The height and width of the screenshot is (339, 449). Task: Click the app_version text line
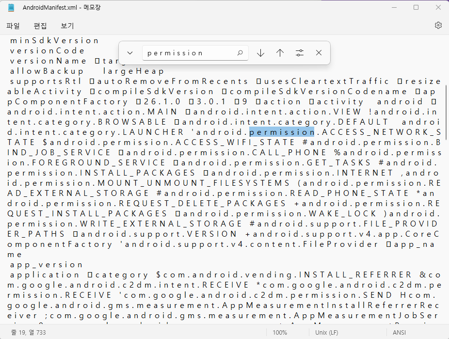[x=47, y=265]
